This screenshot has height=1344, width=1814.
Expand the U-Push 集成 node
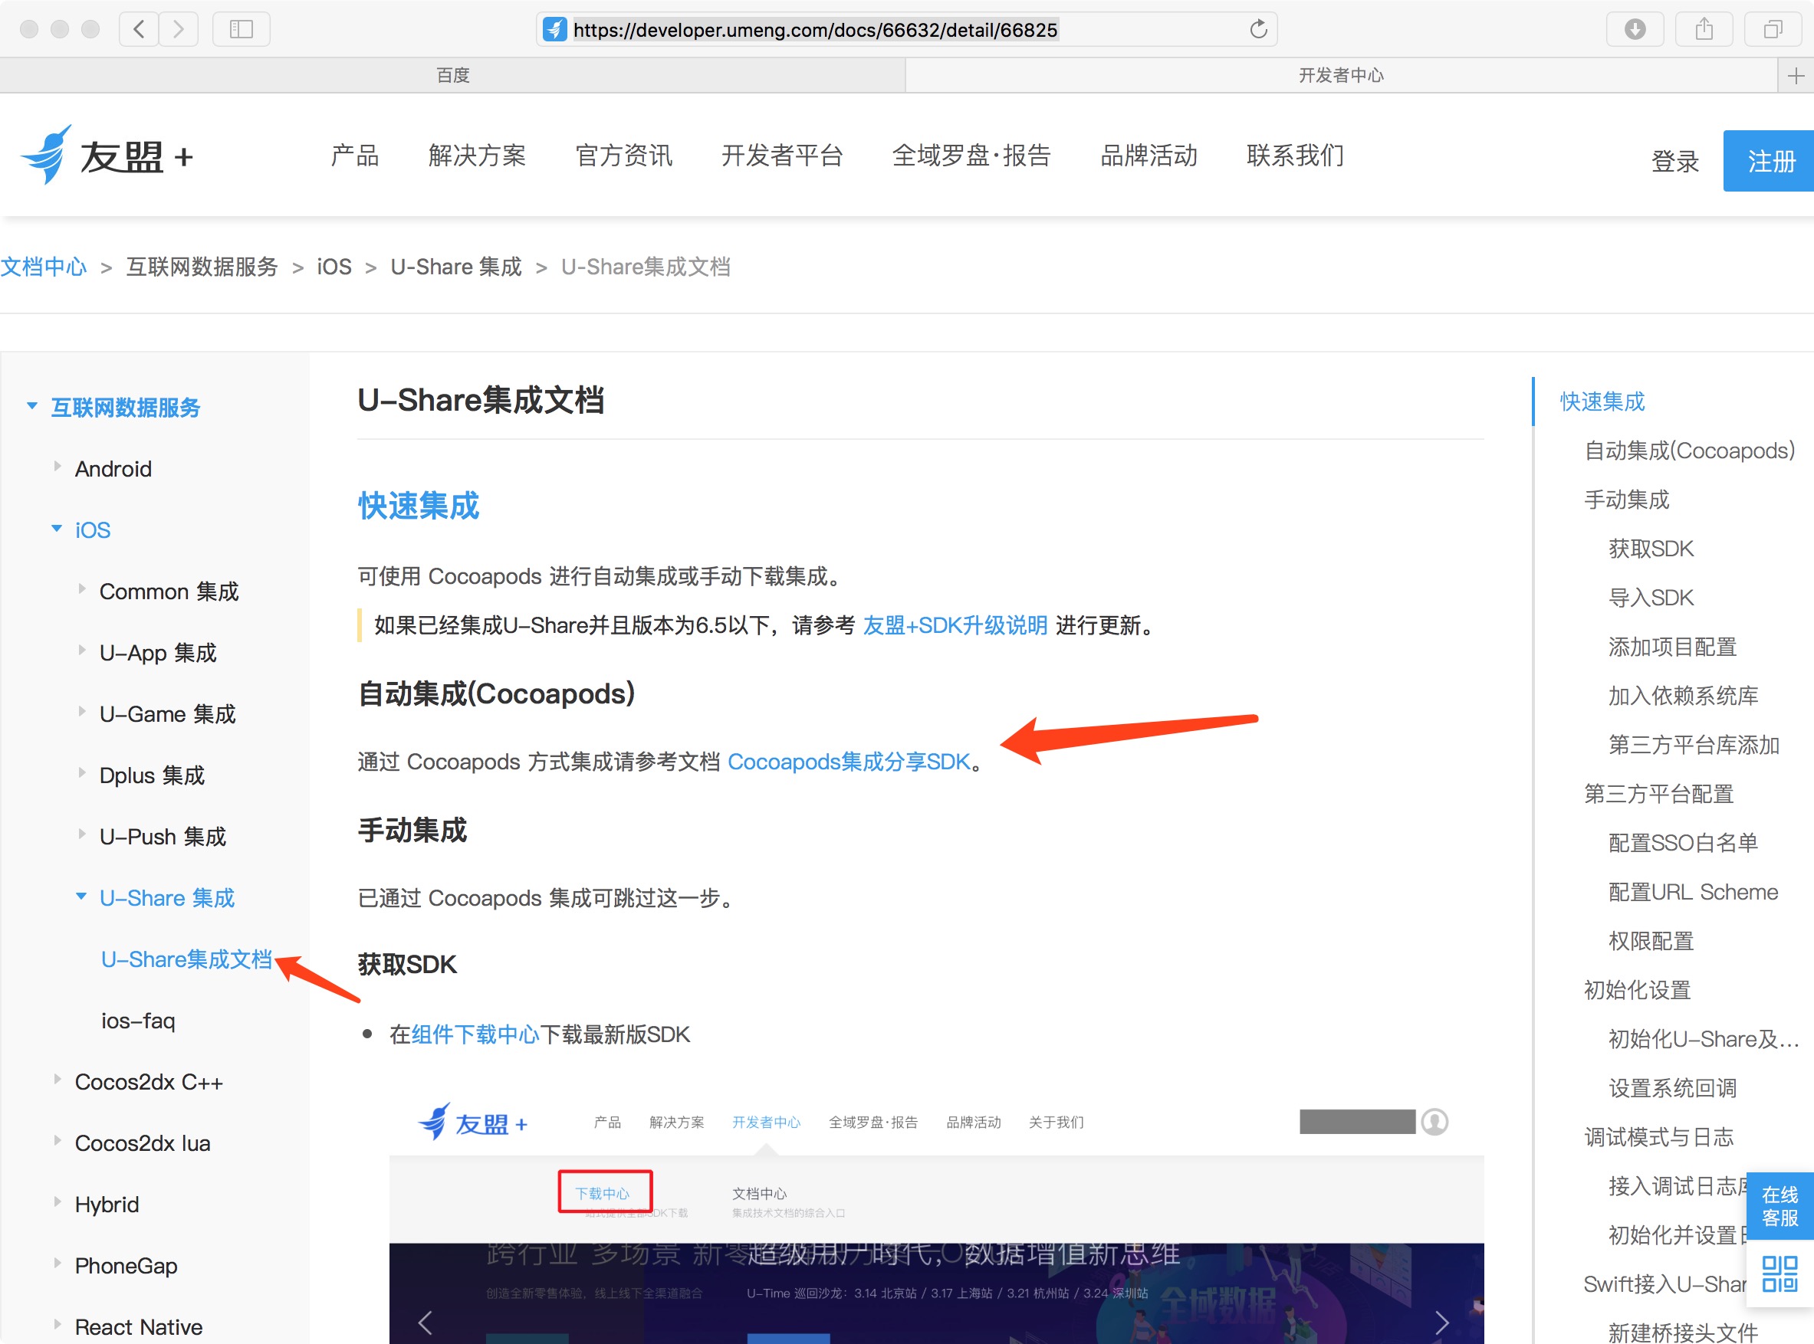point(81,834)
